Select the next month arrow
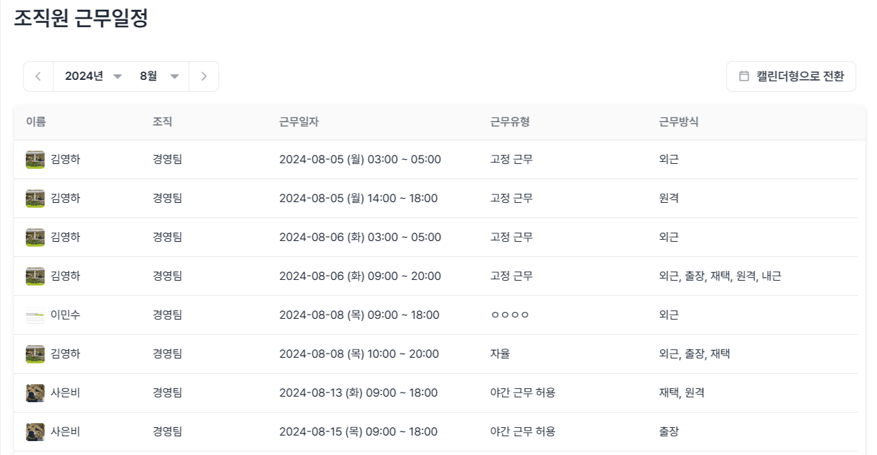Screen dimensions: 877x455 point(204,76)
